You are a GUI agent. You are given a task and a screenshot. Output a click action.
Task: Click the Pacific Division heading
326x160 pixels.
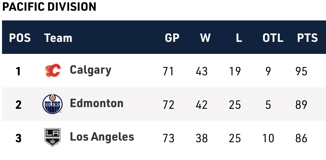pos(49,7)
